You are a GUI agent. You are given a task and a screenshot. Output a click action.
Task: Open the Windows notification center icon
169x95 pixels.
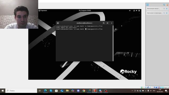coord(166,91)
